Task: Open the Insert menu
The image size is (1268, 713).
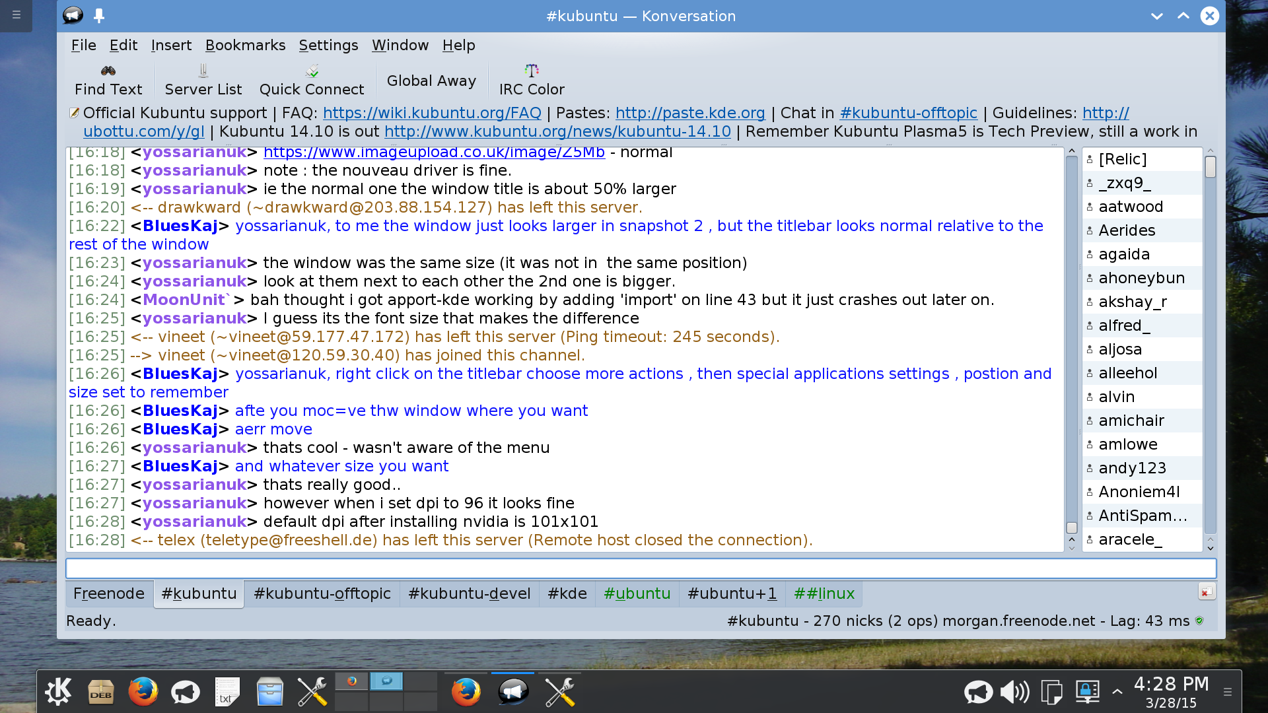Action: tap(171, 45)
